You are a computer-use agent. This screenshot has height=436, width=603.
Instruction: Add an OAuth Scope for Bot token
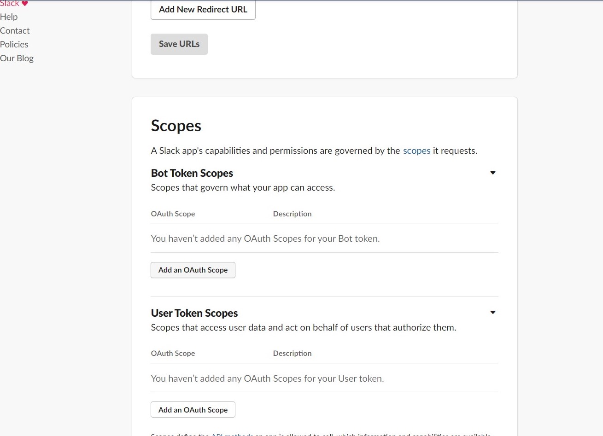193,270
